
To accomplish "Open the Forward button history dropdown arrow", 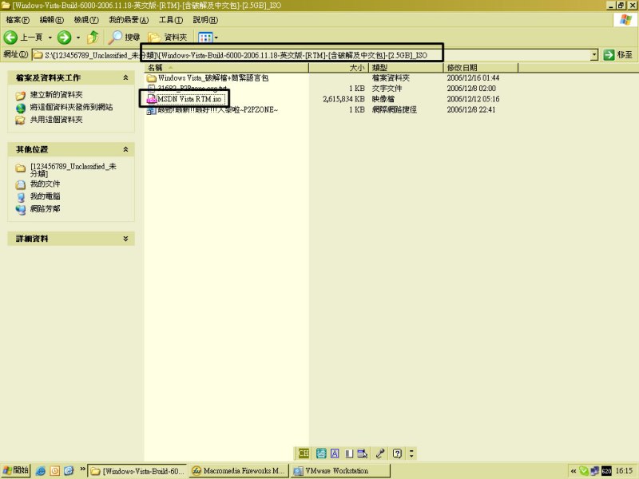I will [77, 38].
